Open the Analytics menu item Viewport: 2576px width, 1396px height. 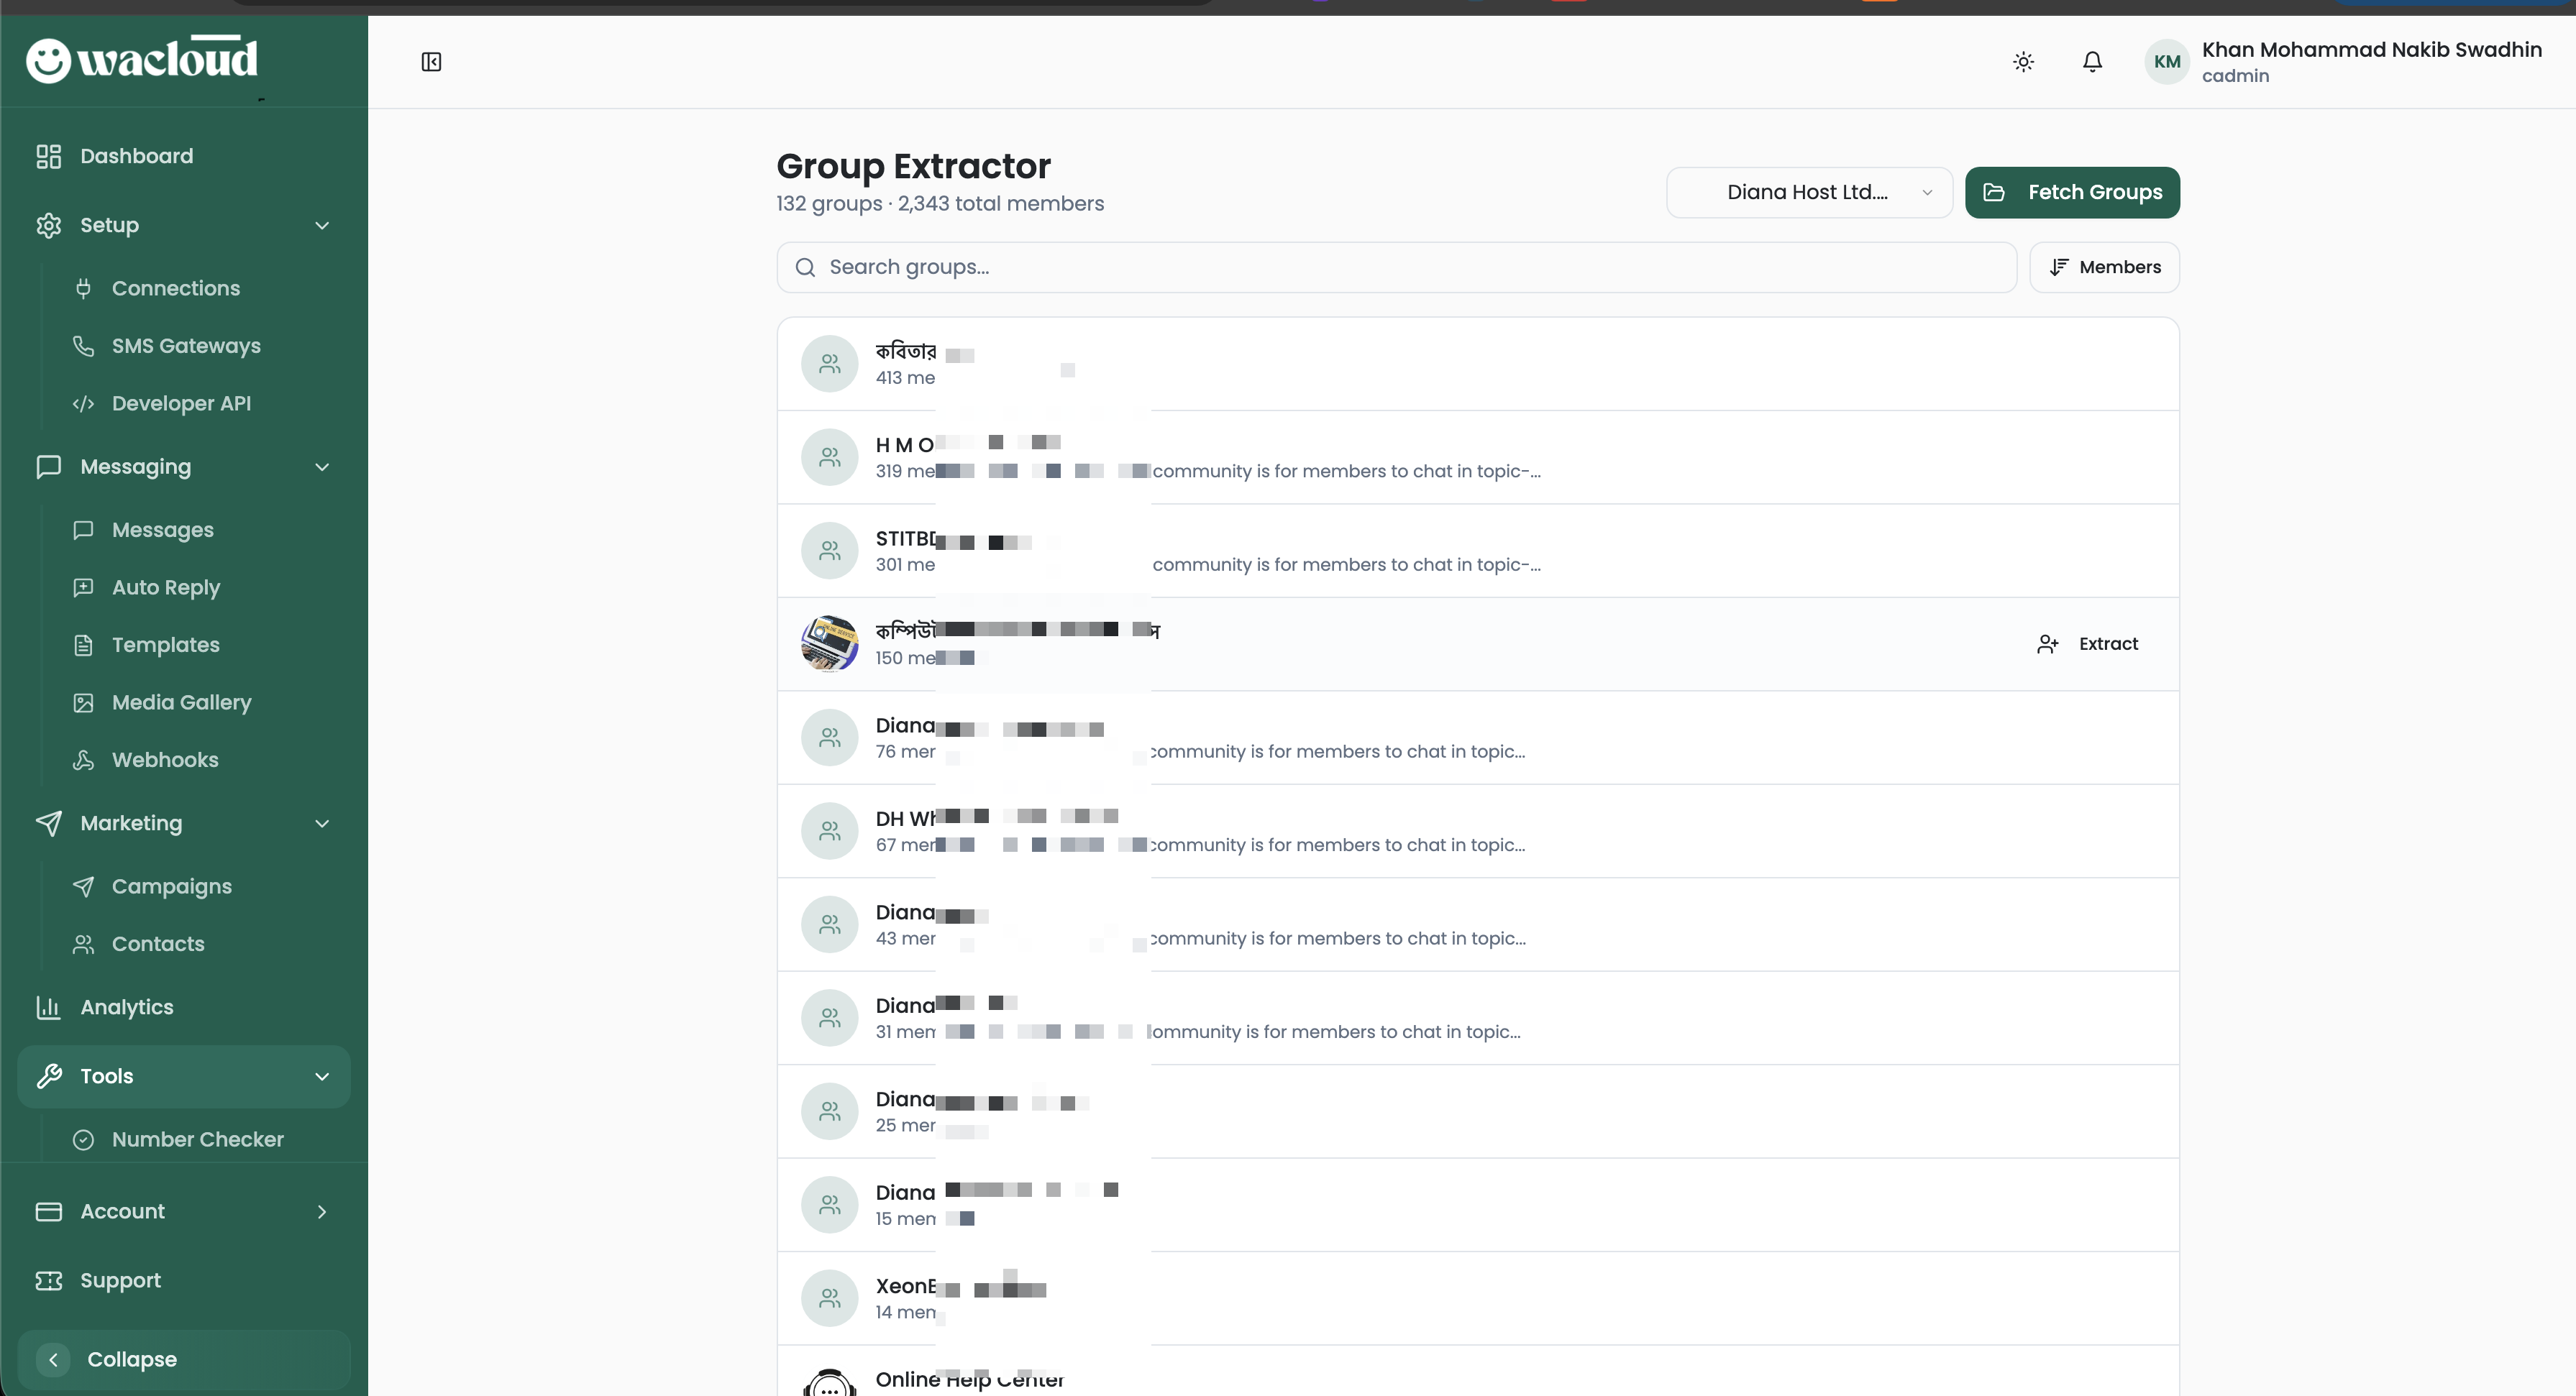[x=126, y=1007]
